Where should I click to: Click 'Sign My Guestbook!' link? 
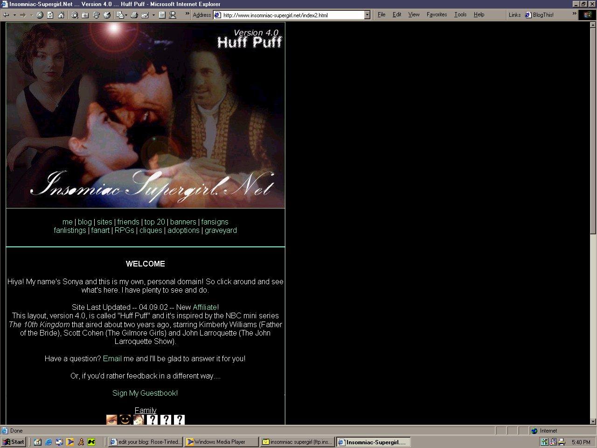coord(145,393)
